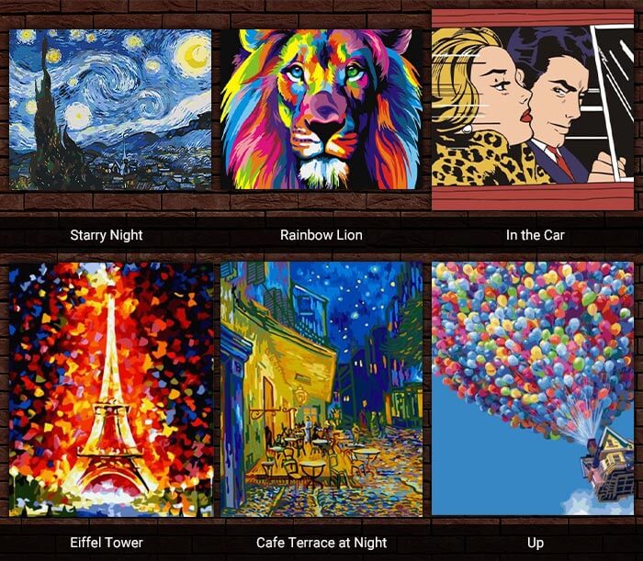Click the "Eiffel Tower" caption label
This screenshot has width=643, height=561.
(107, 543)
